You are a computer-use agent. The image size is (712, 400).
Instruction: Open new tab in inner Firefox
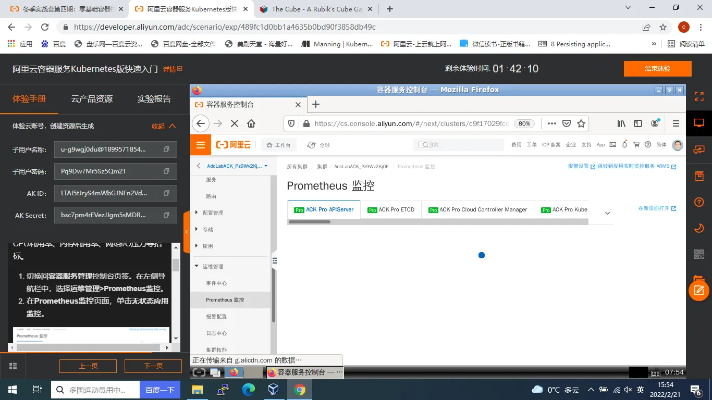click(315, 104)
